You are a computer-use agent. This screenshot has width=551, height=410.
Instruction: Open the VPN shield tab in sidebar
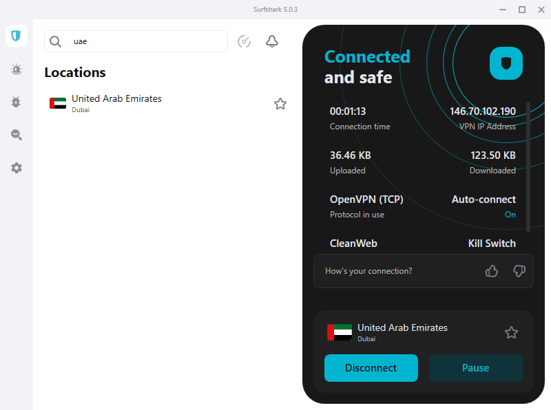coord(16,36)
